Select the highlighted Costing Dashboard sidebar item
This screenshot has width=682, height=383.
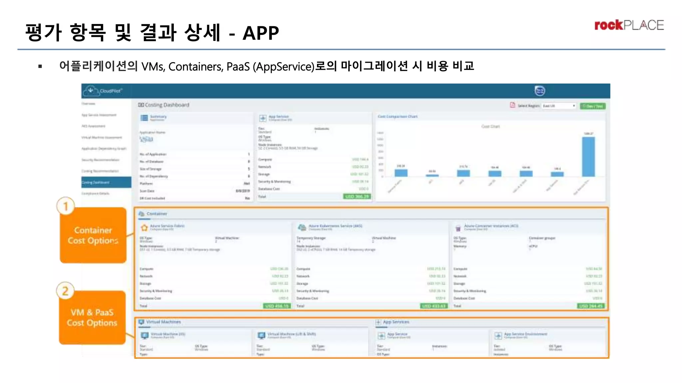point(106,182)
